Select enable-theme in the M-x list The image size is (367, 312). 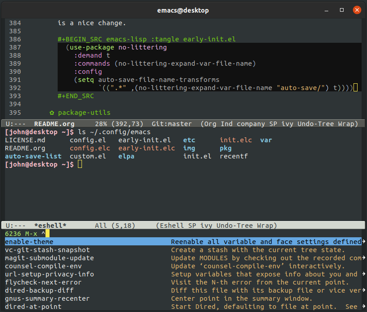point(183,242)
